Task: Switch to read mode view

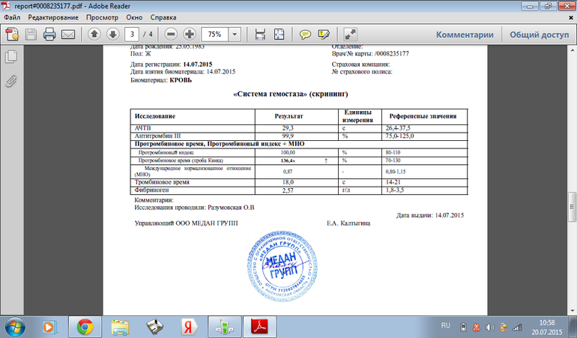Action: pos(351,34)
